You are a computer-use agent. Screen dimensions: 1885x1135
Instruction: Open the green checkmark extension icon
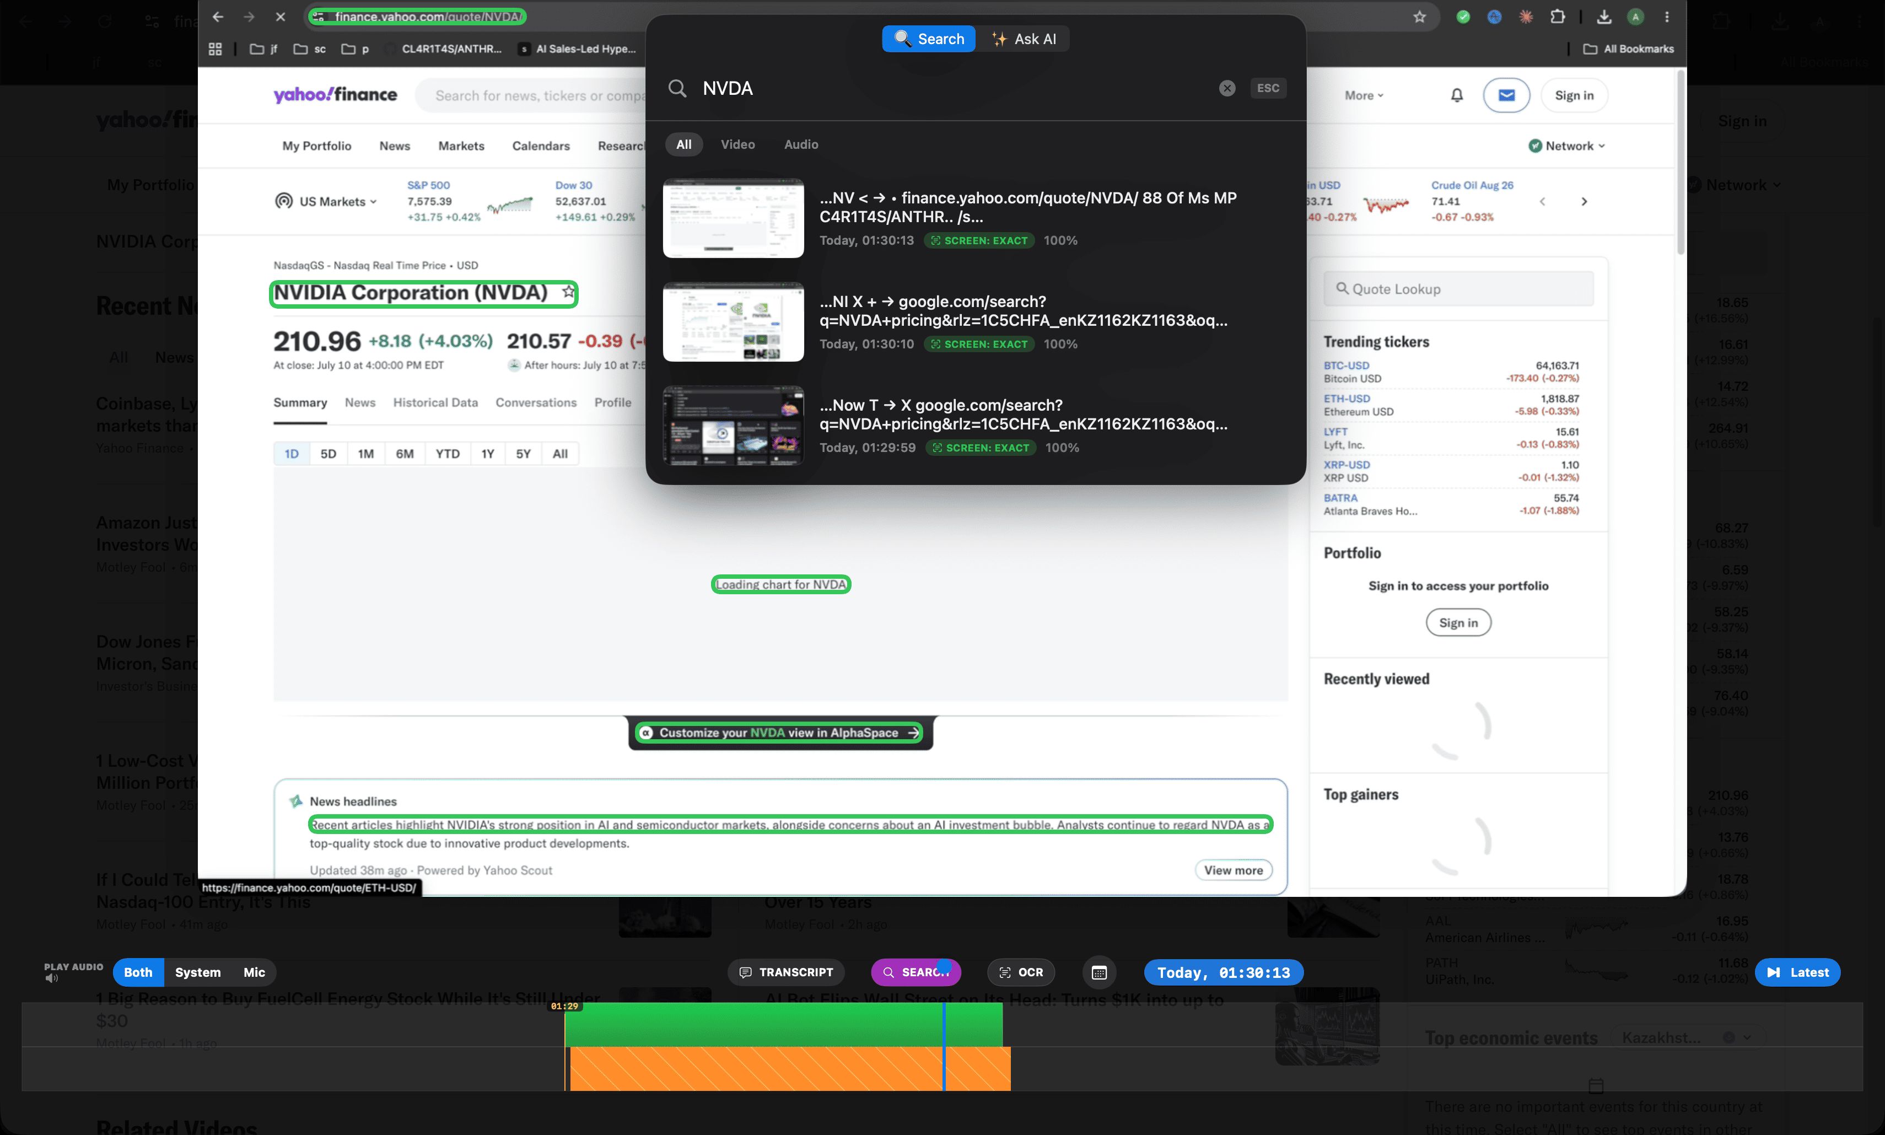[x=1463, y=17]
